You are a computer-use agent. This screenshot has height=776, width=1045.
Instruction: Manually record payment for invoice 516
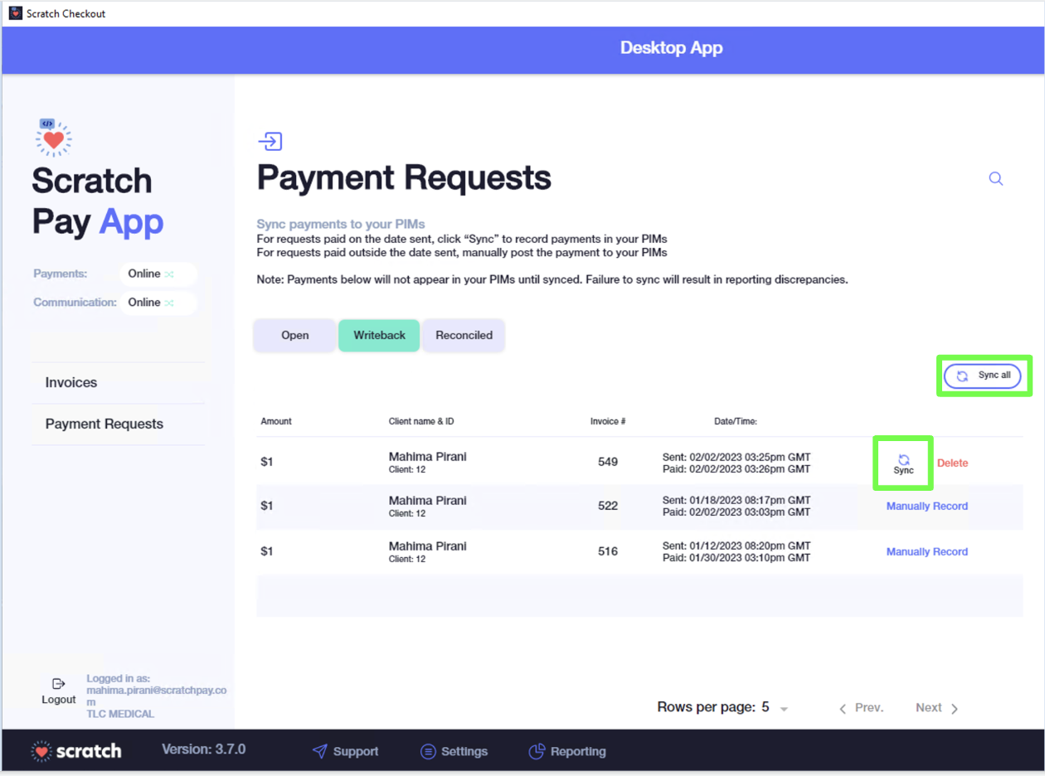click(926, 552)
